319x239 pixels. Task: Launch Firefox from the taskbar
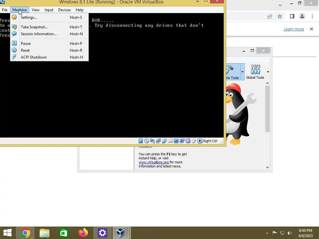click(x=83, y=233)
